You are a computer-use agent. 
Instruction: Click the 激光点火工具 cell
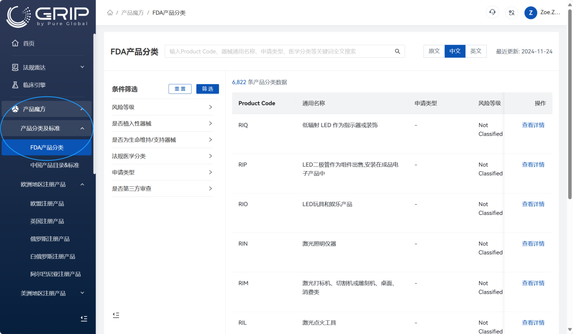click(x=319, y=322)
